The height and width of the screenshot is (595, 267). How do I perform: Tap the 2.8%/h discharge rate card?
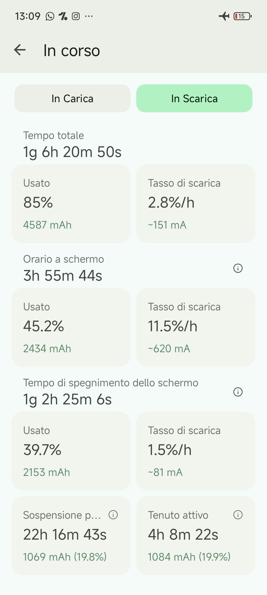click(196, 204)
